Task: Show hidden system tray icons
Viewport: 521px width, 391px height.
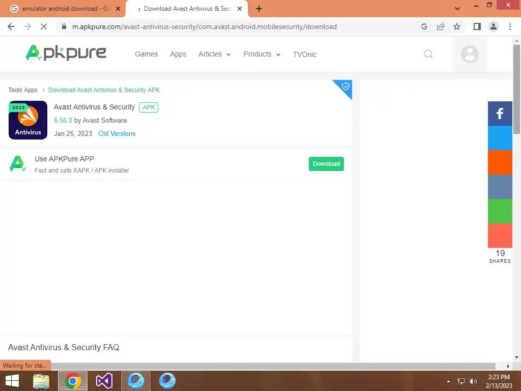Action: 448,381
